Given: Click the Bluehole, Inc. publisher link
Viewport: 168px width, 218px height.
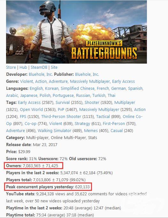Looking at the screenshot, I should [x=87, y=74].
